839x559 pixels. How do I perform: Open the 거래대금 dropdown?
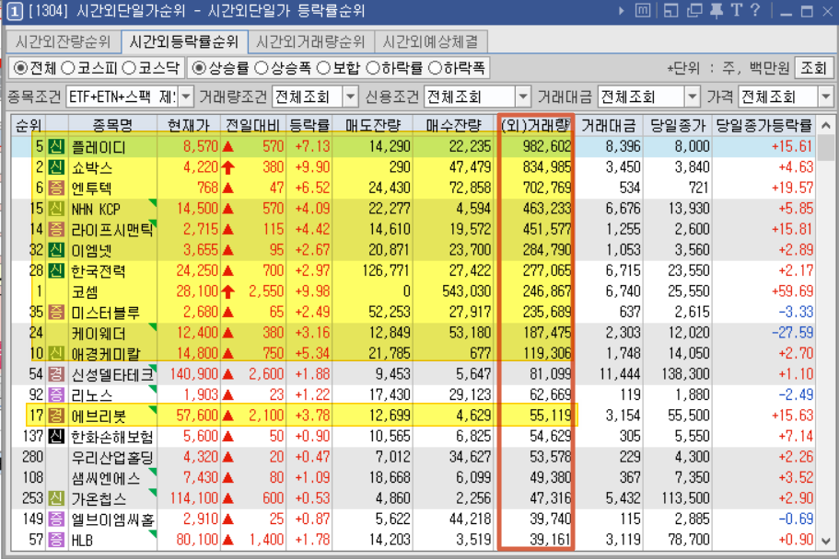tap(693, 97)
